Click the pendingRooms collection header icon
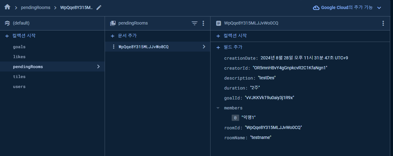 pos(113,23)
